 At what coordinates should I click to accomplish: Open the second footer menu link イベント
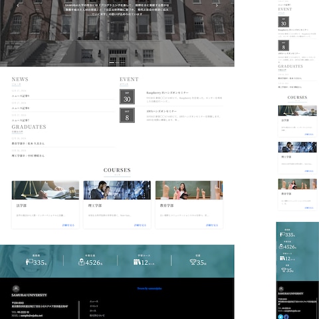[94, 306]
